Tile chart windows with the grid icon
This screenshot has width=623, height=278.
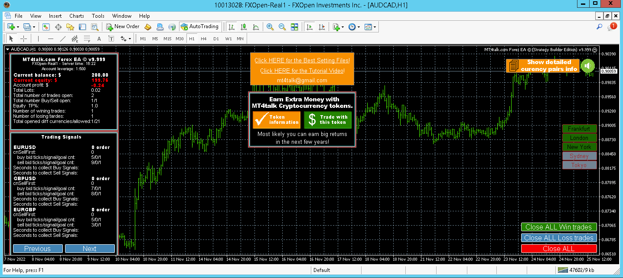coord(294,27)
